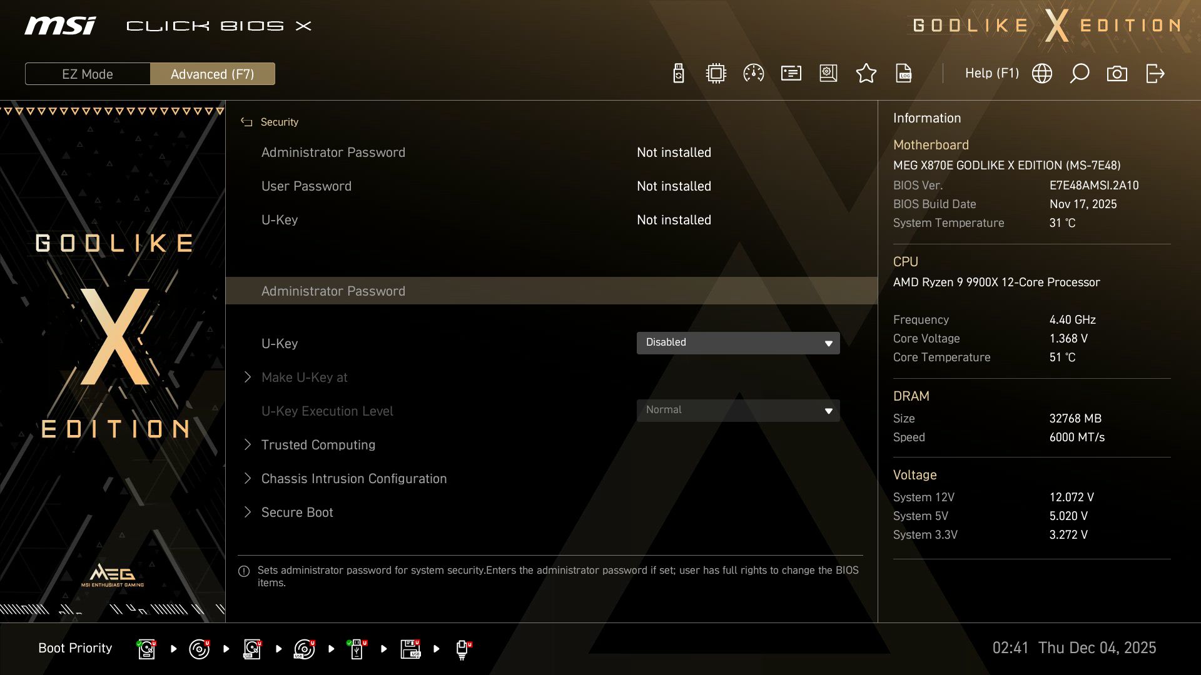
Task: Open BIOS search with magnifier icon
Action: (1079, 73)
